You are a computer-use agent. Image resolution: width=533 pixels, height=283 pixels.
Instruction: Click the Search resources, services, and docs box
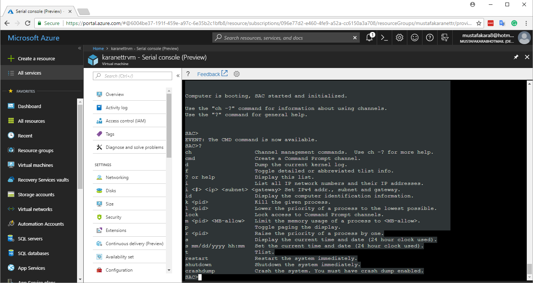[x=286, y=38]
